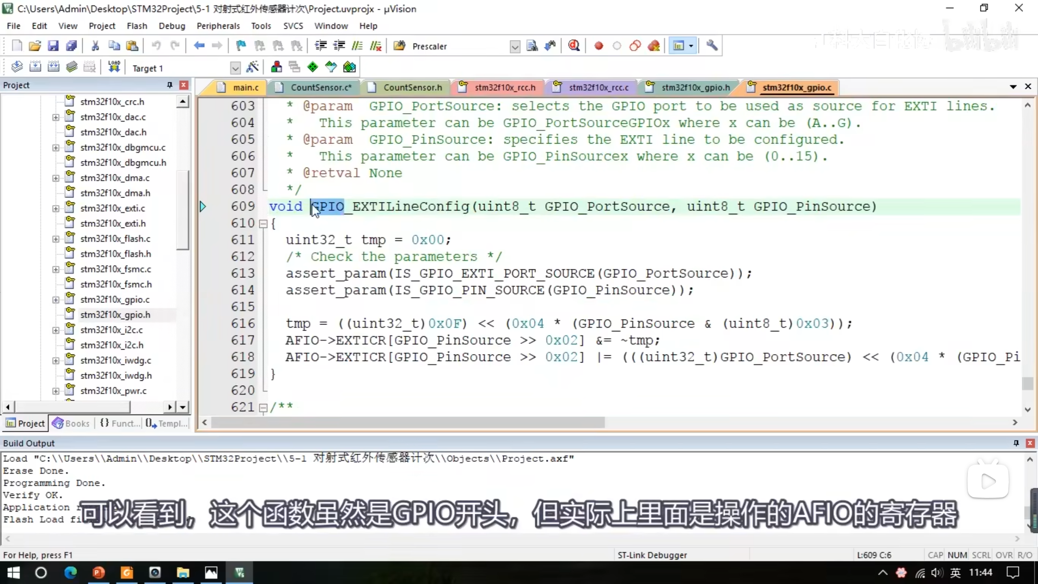Viewport: 1038px width, 584px height.
Task: Open the Prescaler search dropdown arrow
Action: [515, 47]
